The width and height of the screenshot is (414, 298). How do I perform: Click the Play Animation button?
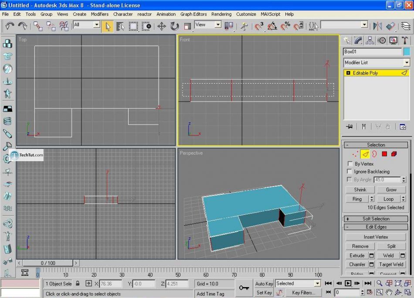[348, 284]
